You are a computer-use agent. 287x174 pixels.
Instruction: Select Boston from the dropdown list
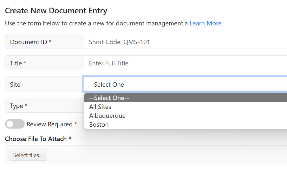click(x=186, y=125)
